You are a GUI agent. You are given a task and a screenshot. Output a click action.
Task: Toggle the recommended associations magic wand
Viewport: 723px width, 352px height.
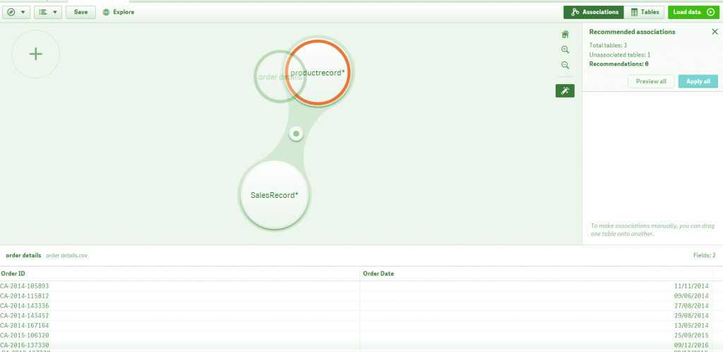pos(565,91)
